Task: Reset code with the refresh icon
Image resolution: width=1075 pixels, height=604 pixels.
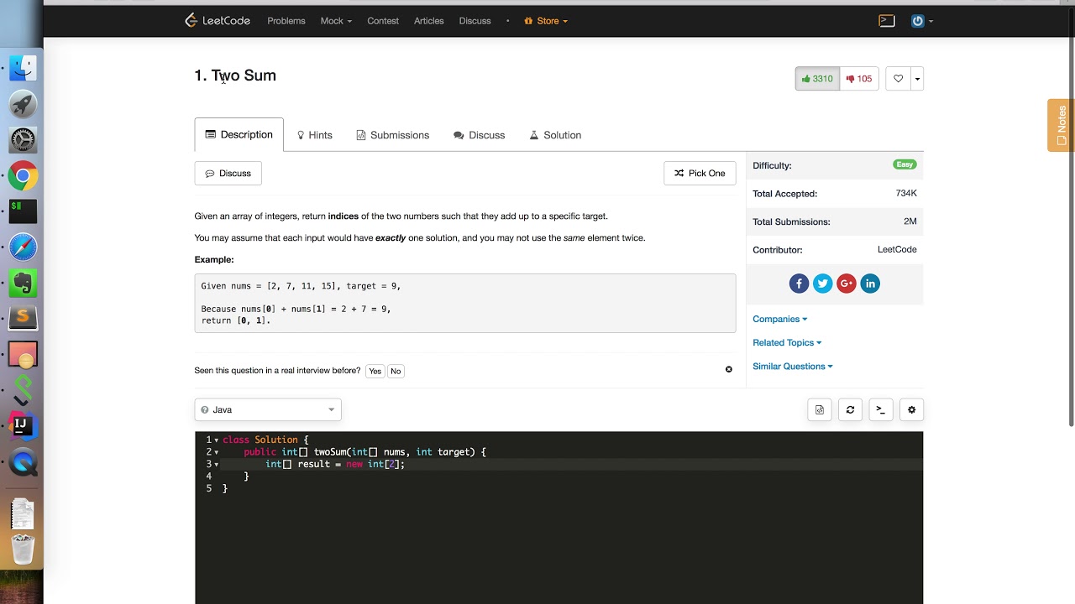Action: click(x=850, y=409)
